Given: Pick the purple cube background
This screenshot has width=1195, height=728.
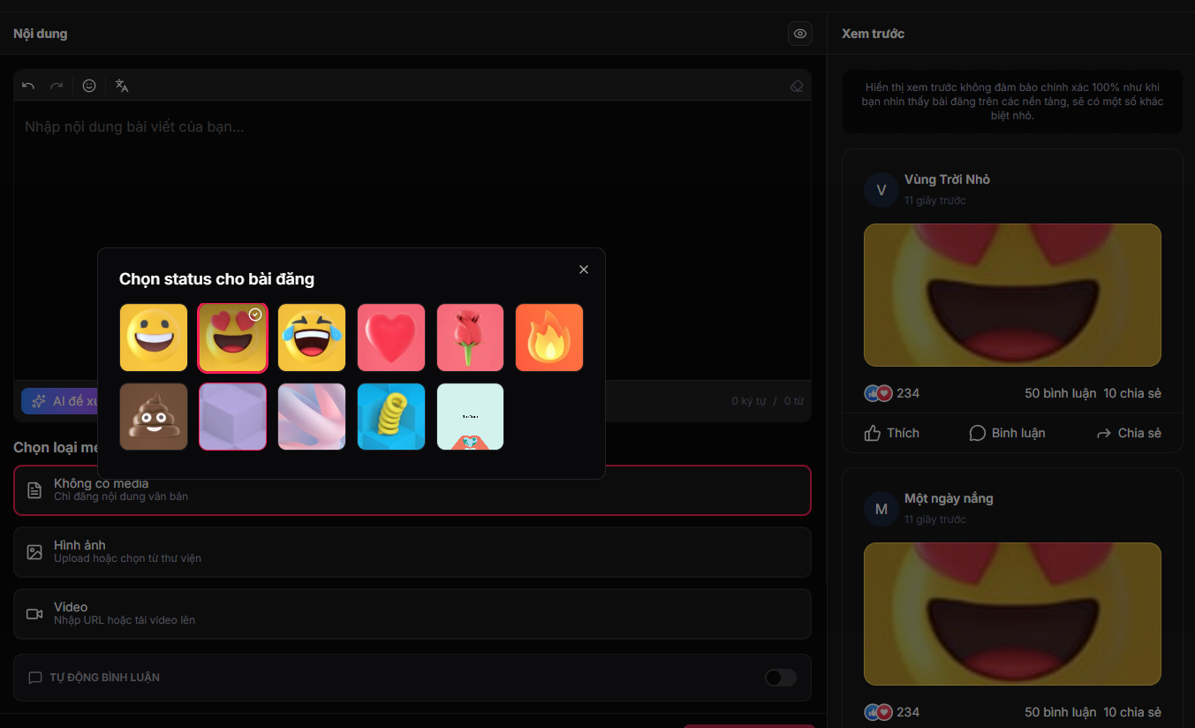Looking at the screenshot, I should coord(233,416).
